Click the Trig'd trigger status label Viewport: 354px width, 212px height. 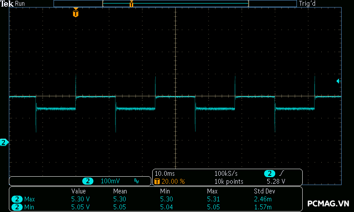click(x=308, y=4)
